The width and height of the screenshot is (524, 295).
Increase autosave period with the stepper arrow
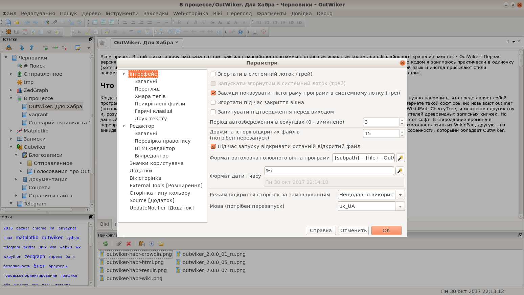[401, 120]
